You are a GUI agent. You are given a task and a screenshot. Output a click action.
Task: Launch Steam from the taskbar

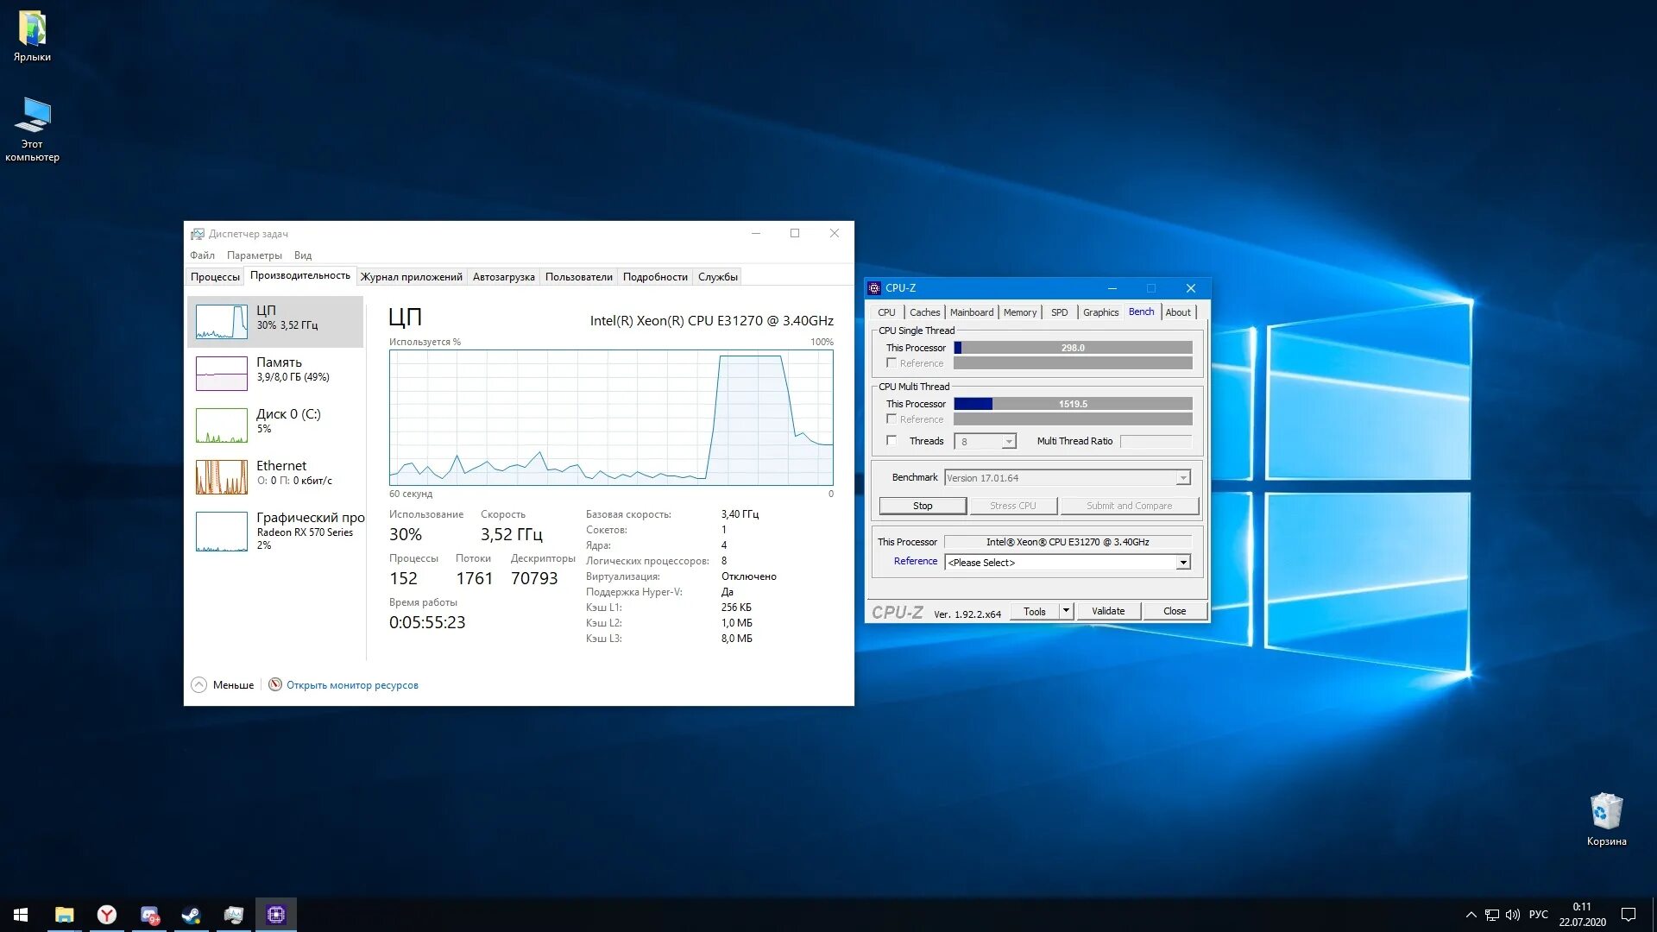tap(191, 915)
